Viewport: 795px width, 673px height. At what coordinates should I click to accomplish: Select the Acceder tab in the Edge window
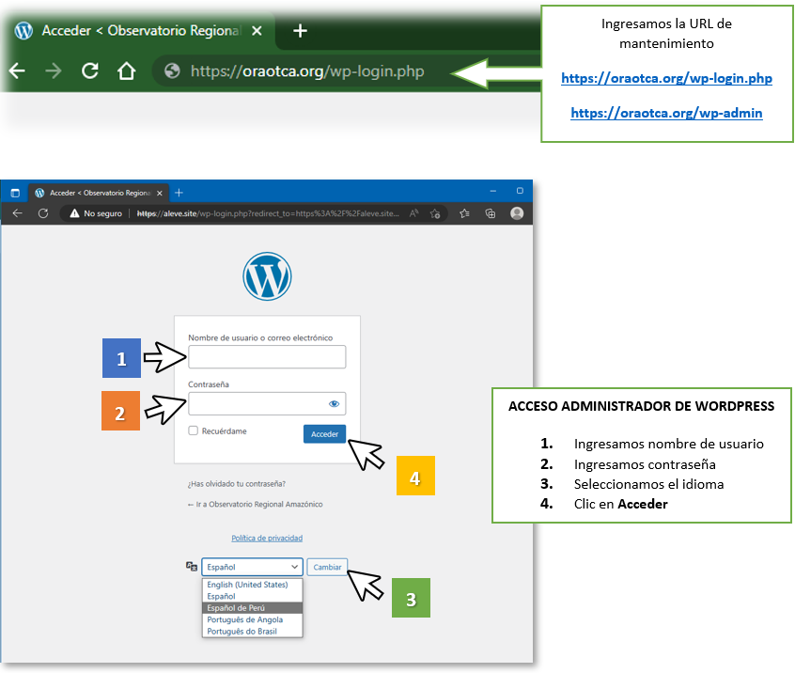point(99,193)
